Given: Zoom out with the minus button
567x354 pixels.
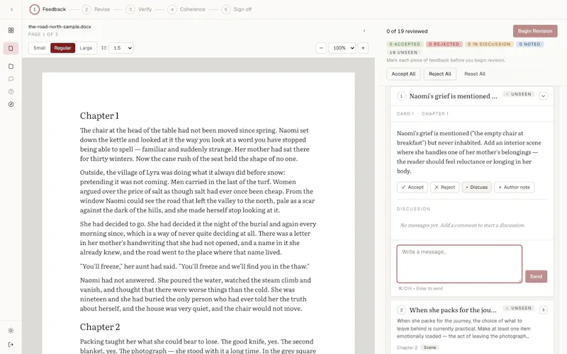Looking at the screenshot, I should (321, 47).
